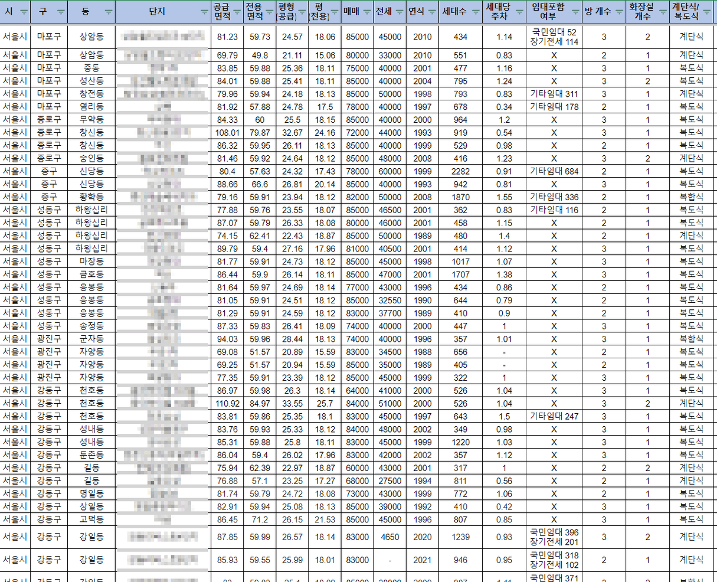Click 복합식 in the 황학동 row
717x582 pixels.
tap(691, 197)
